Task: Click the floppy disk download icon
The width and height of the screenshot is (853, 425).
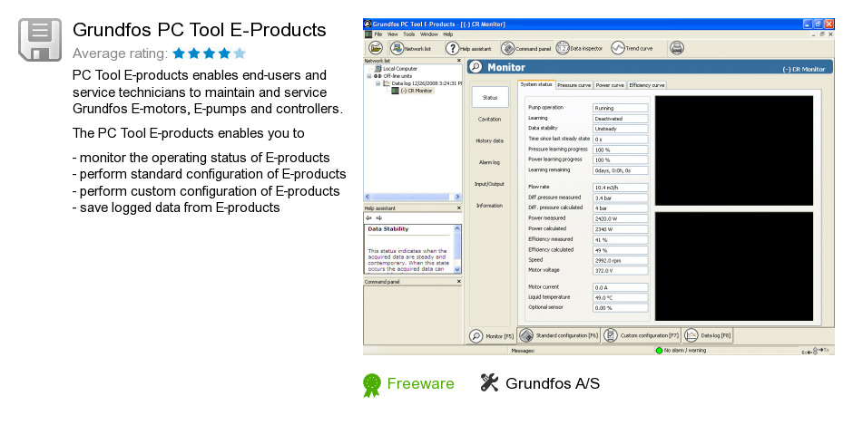Action: tap(40, 40)
